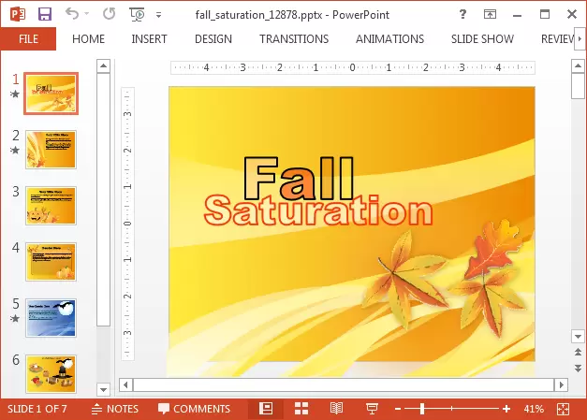Image resolution: width=587 pixels, height=420 pixels.
Task: Start slideshow from beginning quick access icon
Action: [137, 15]
